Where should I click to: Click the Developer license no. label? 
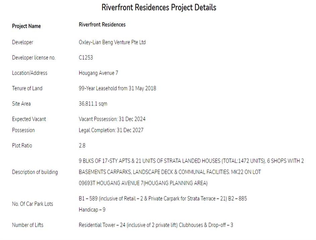tap(34, 58)
